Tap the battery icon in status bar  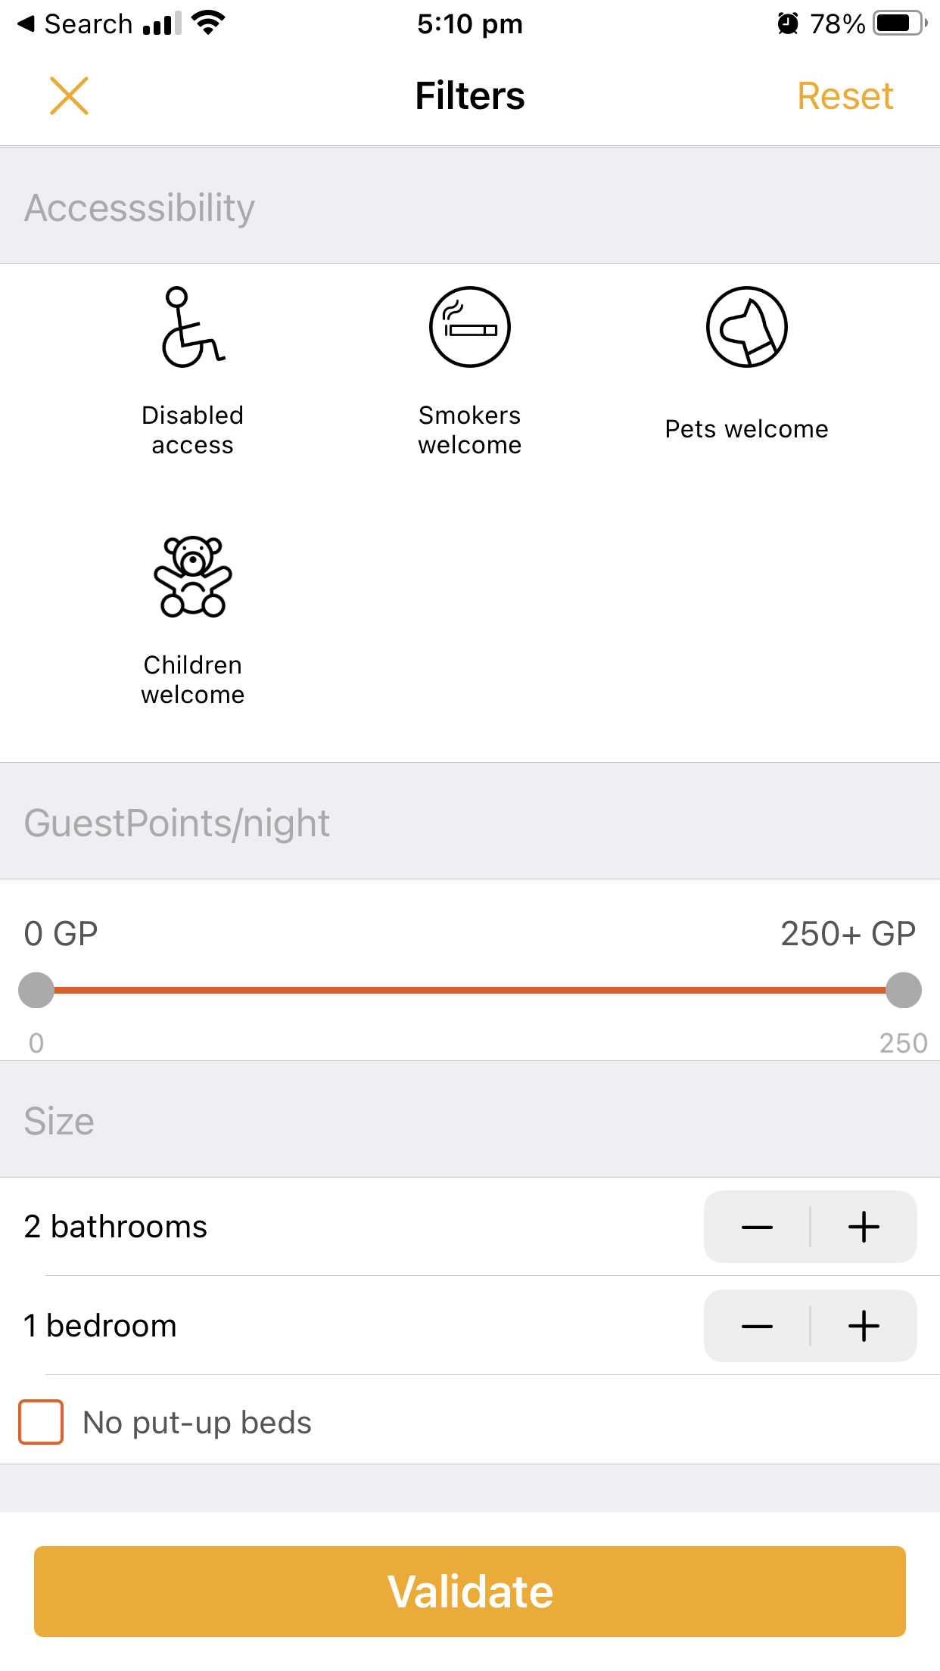pos(898,23)
